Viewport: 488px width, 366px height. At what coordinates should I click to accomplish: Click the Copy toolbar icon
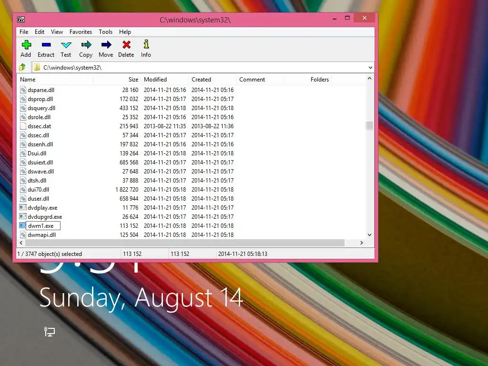point(86,45)
